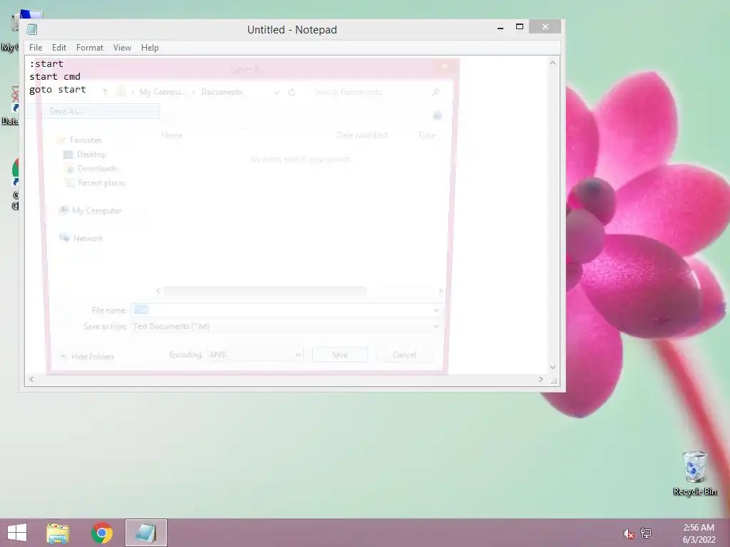
Task: Click the File name input field
Action: coord(282,311)
